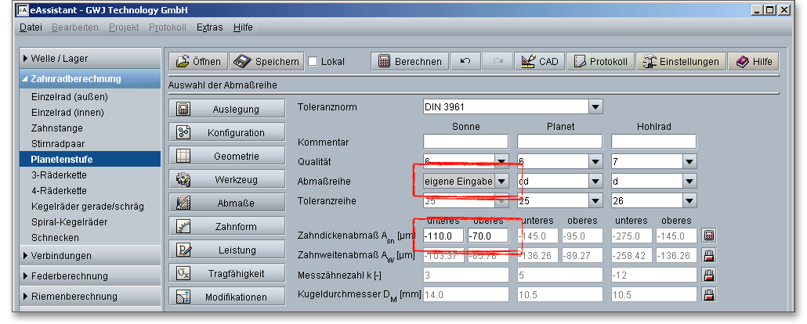
Task: Click calculator icon beside Zahndickenabmaß row
Action: coord(708,236)
